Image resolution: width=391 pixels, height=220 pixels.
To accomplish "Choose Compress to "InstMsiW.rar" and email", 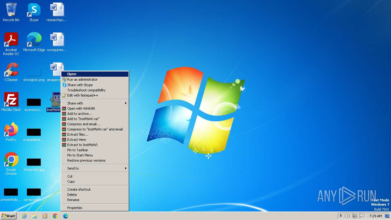I will [95, 129].
